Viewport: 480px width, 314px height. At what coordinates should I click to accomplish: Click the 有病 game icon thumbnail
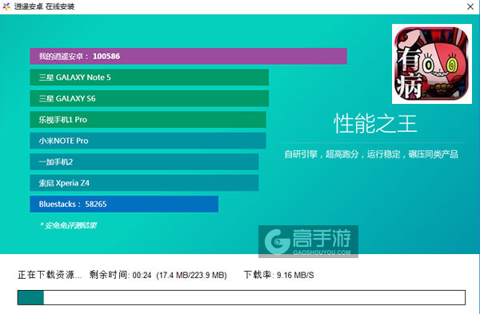coord(432,64)
